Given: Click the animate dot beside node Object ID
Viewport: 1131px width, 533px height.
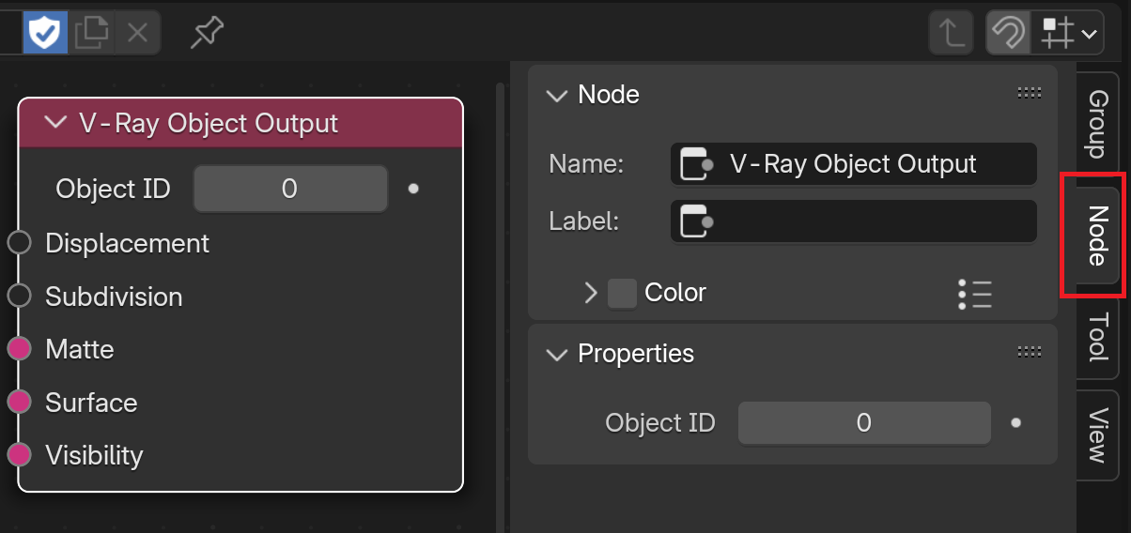Looking at the screenshot, I should (x=413, y=189).
